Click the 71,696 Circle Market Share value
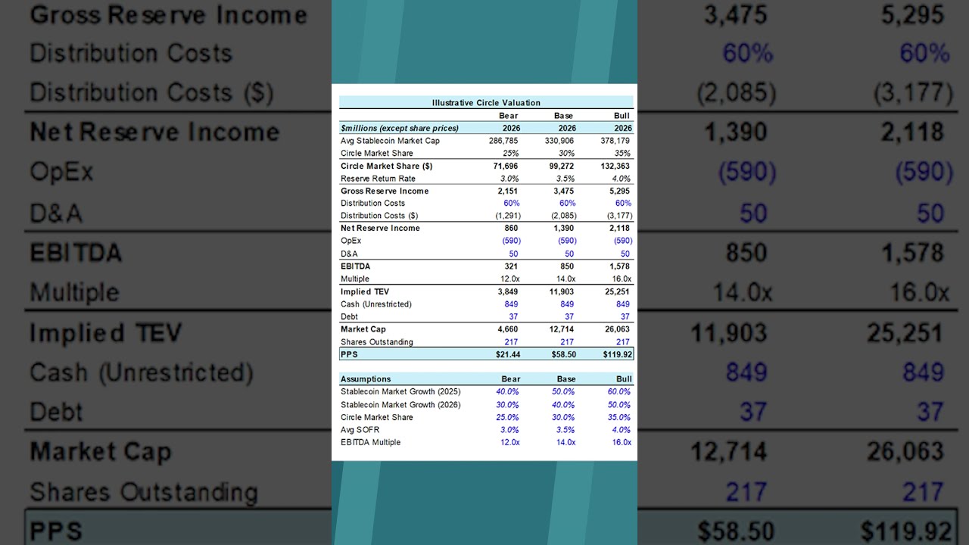Viewport: 969px width, 545px height. pos(506,166)
